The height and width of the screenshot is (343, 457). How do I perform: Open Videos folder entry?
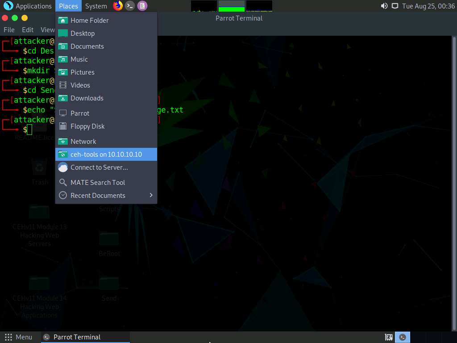[106, 85]
